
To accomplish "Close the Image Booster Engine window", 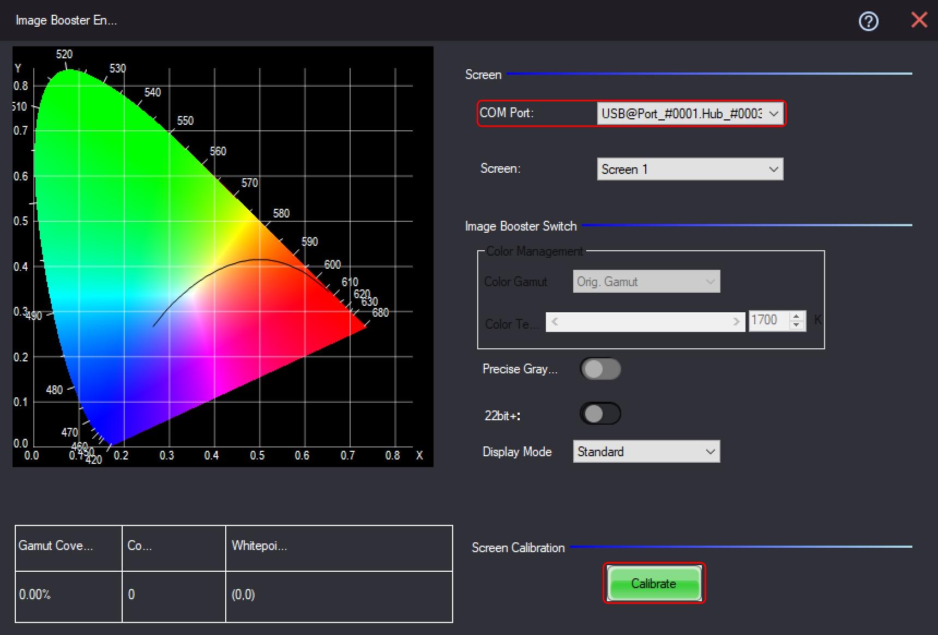I will click(919, 20).
